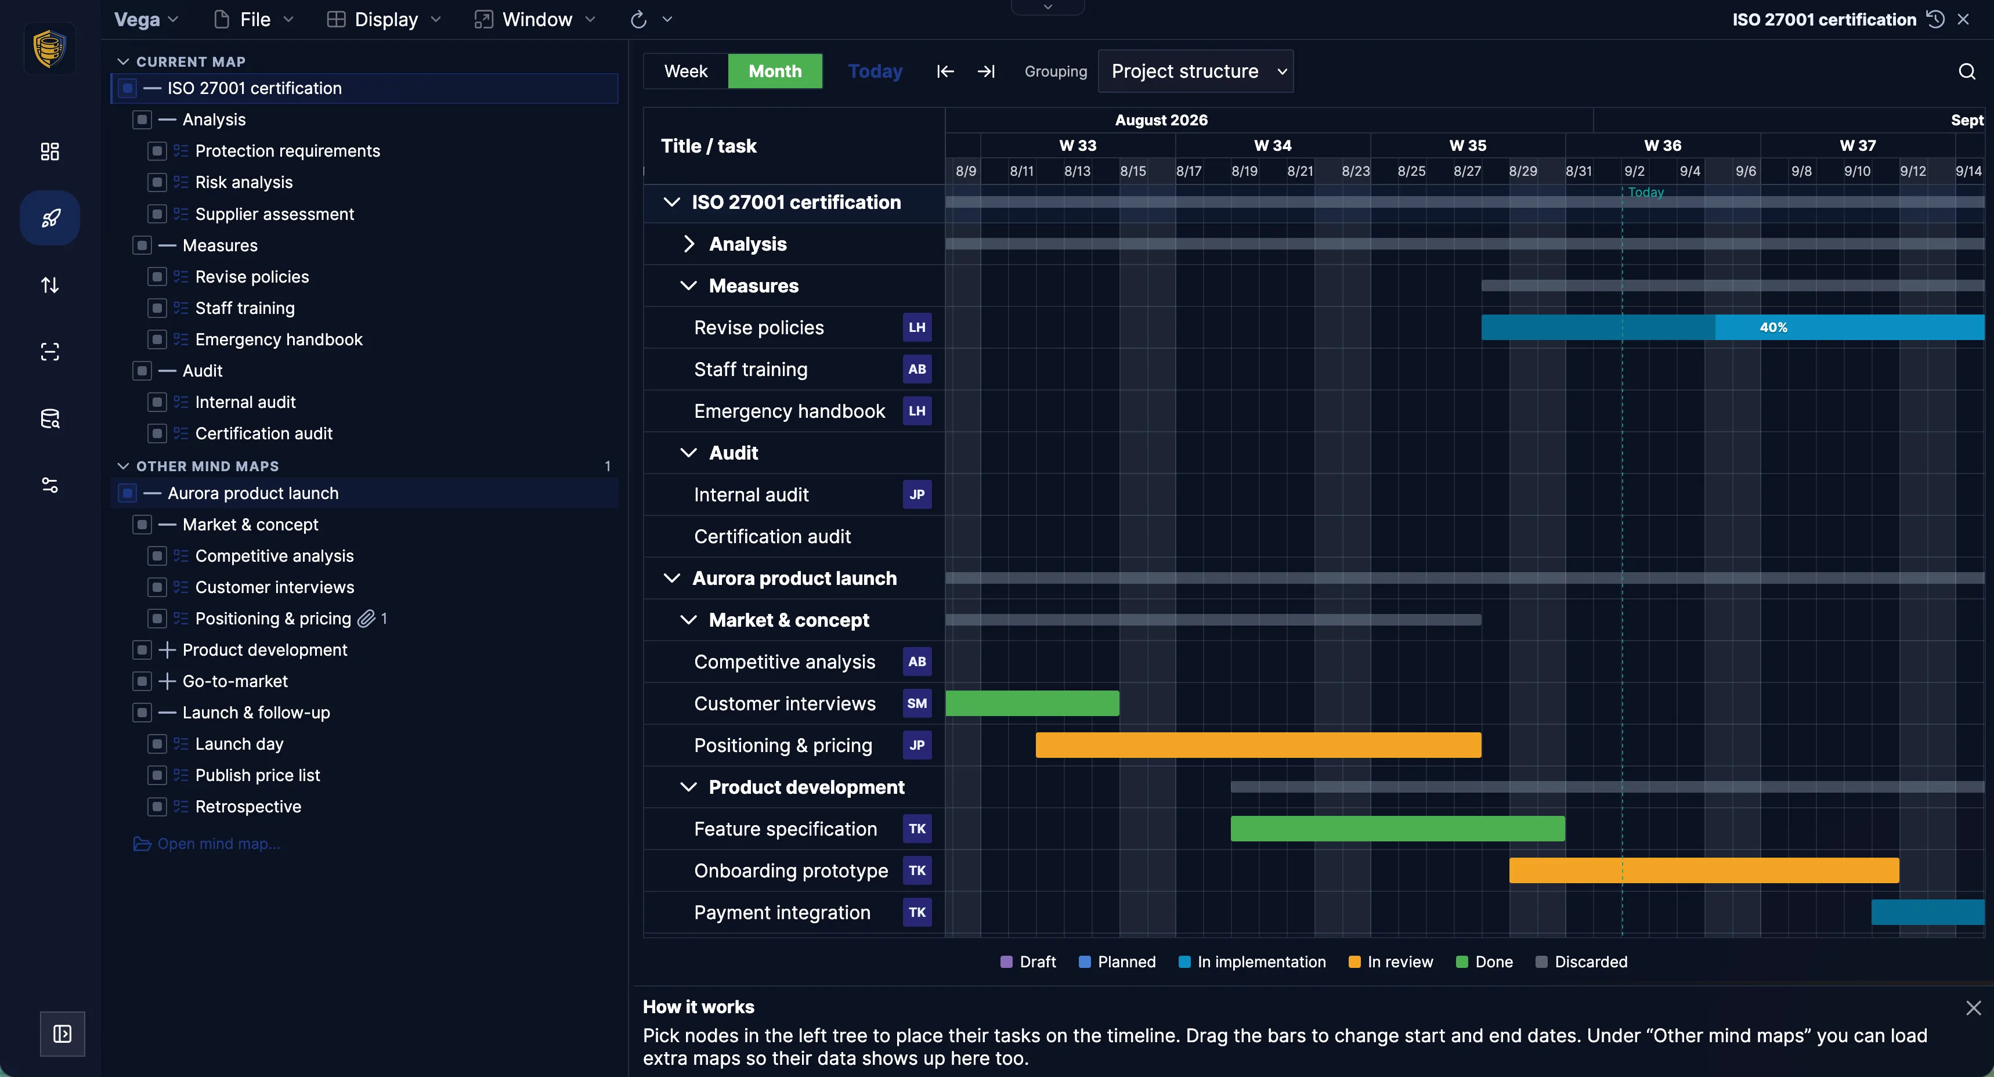Jump to timeline start arrow icon
The height and width of the screenshot is (1077, 1994).
945,71
